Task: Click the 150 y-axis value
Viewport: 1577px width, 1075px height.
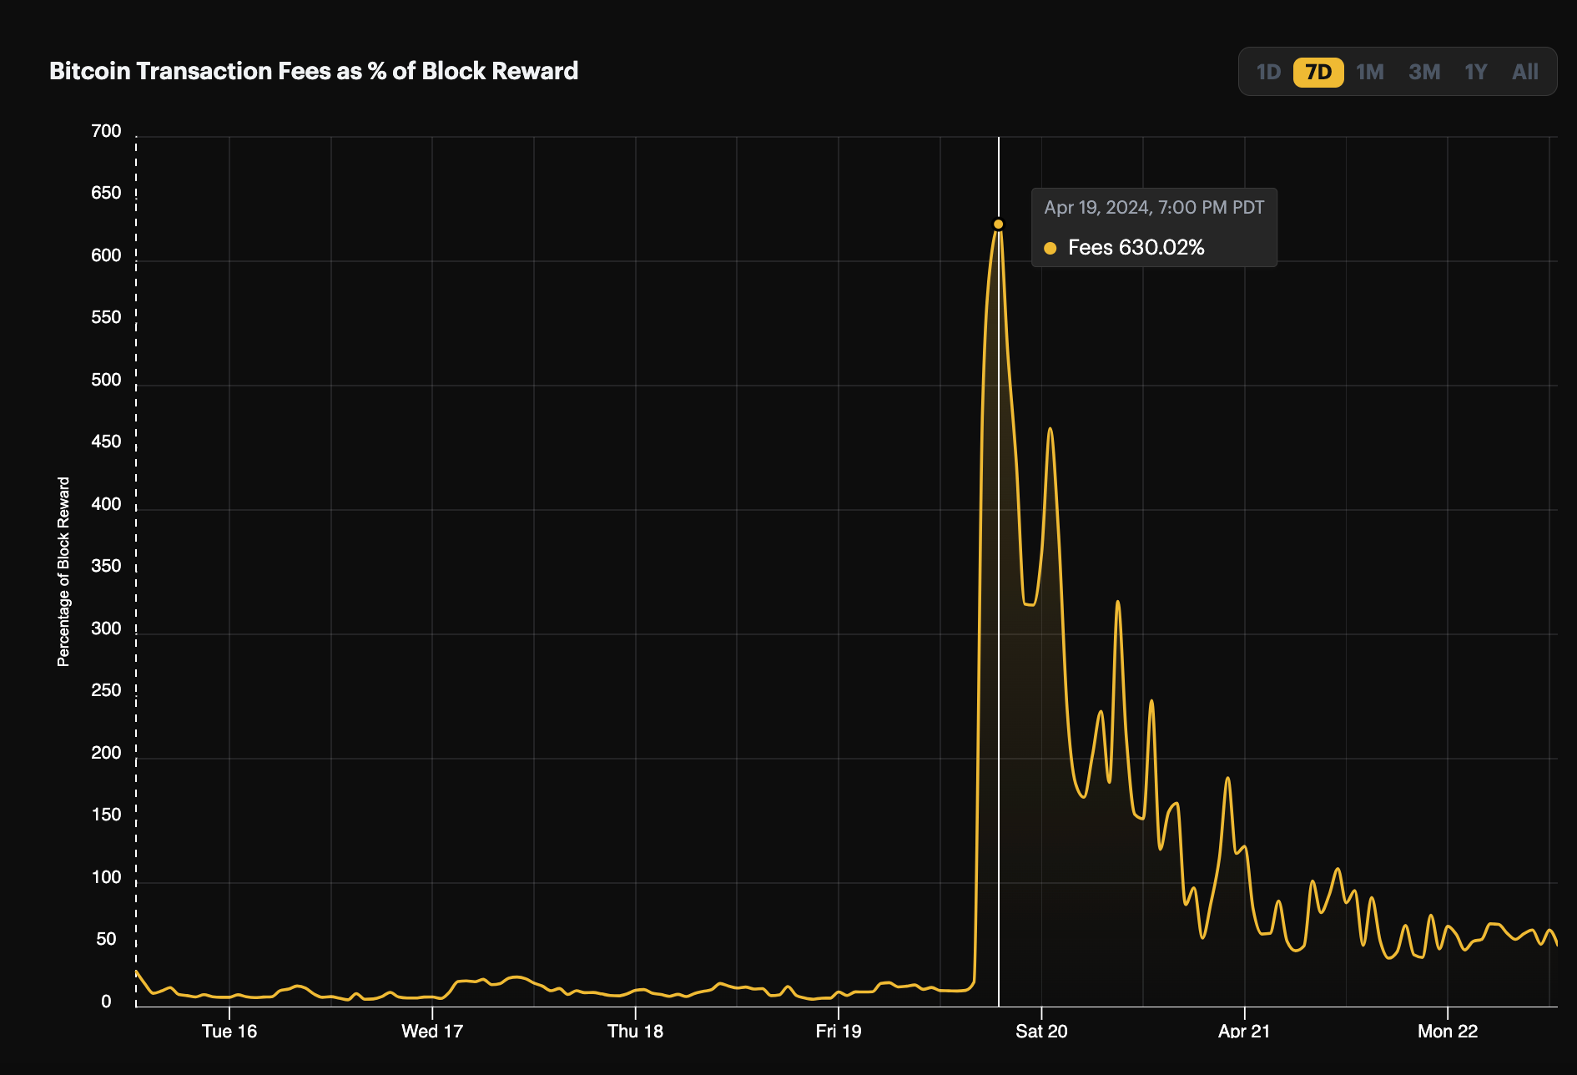Action: click(106, 815)
